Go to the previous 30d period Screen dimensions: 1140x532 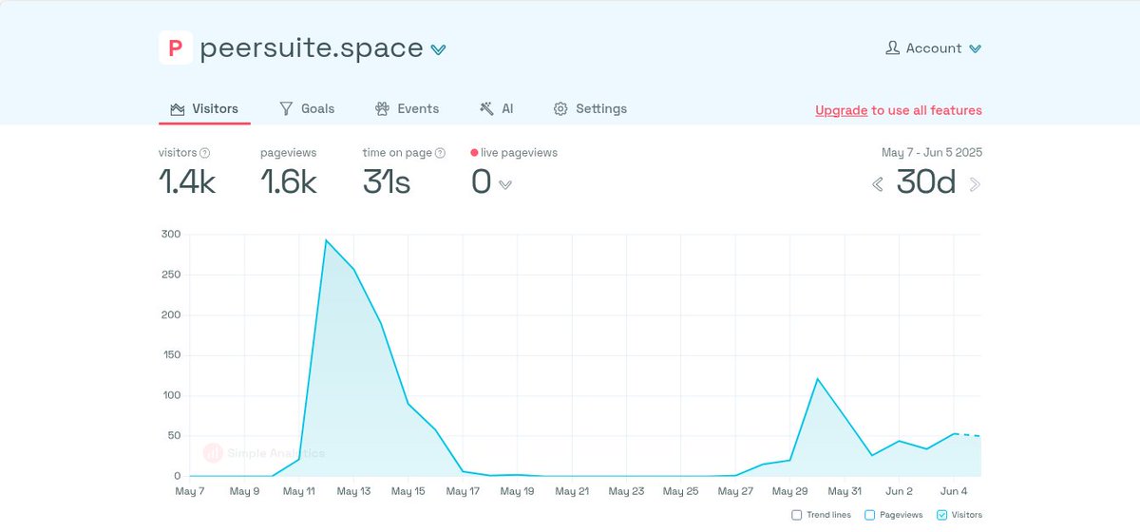[878, 183]
